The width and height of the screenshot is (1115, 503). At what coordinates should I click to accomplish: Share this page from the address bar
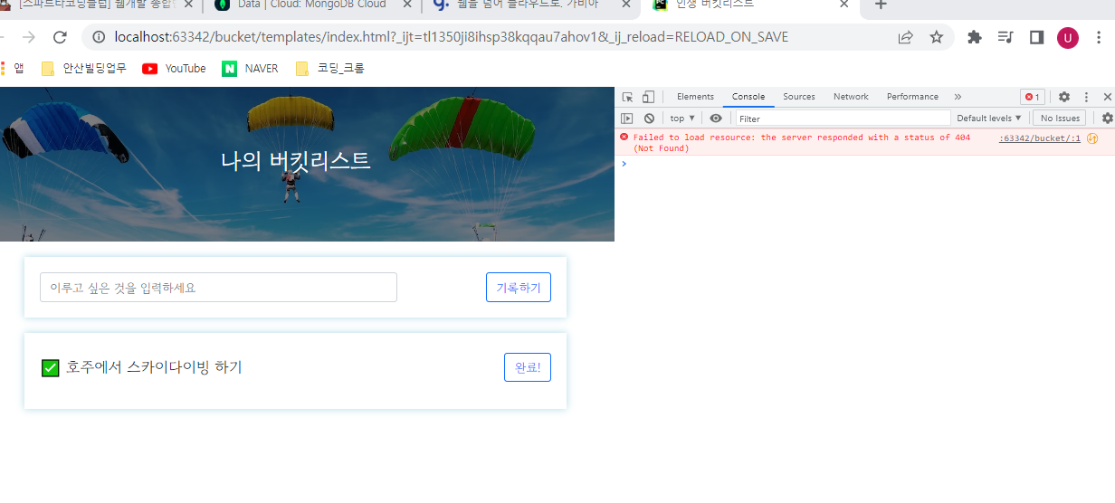905,37
